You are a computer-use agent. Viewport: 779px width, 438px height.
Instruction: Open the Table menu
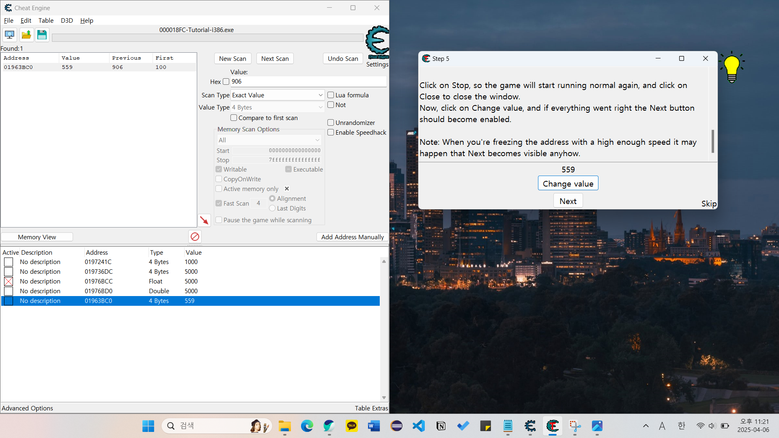(x=46, y=20)
